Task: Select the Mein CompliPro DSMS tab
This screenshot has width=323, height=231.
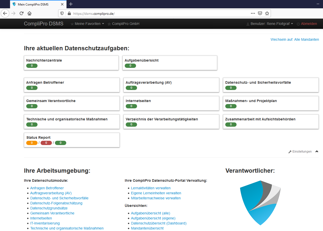Action: coord(38,4)
